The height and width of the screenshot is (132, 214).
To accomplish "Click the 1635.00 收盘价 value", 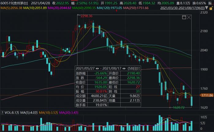I will [x=101, y=82].
